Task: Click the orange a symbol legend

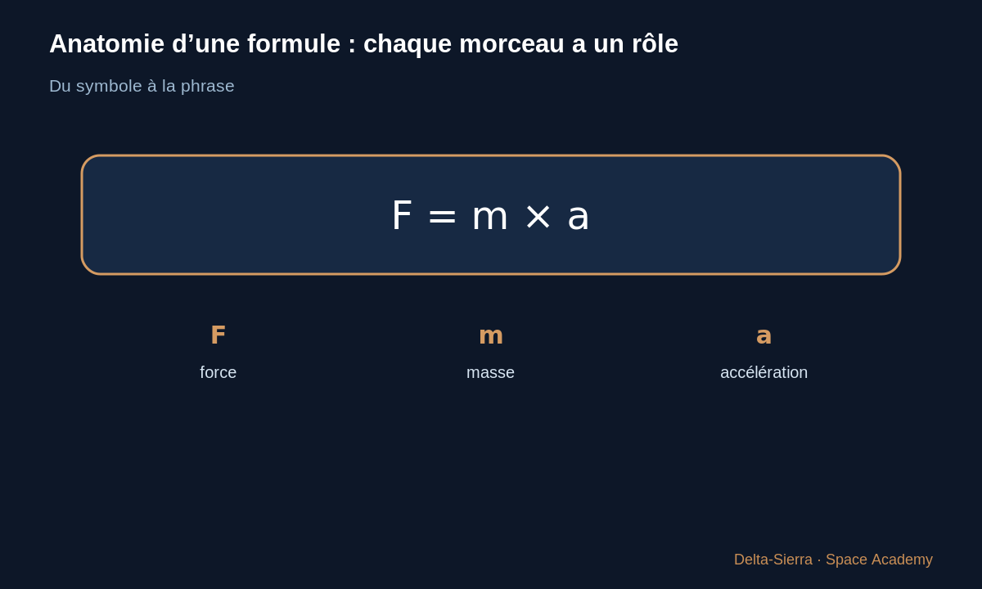Action: pos(764,335)
